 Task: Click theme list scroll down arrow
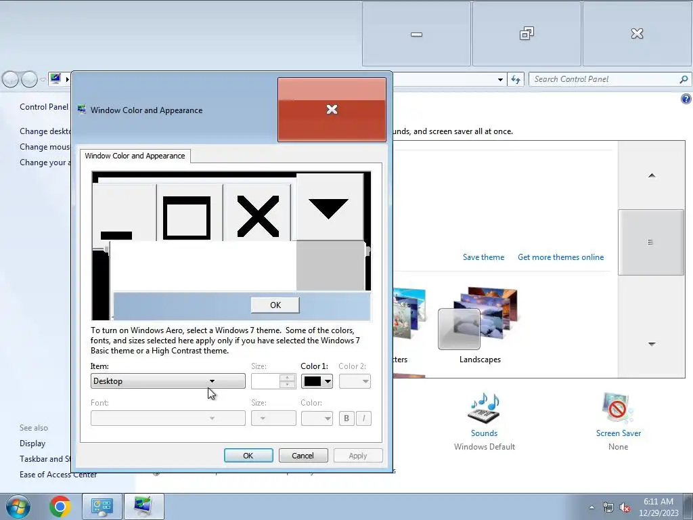[652, 344]
